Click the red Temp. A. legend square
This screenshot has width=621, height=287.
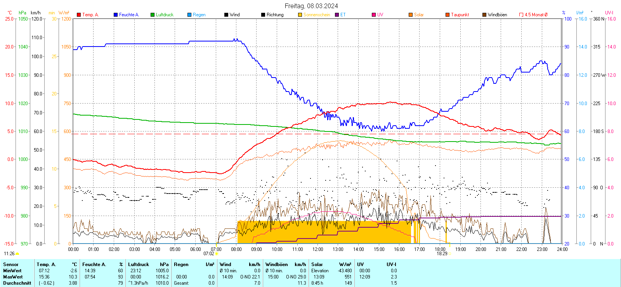point(79,15)
